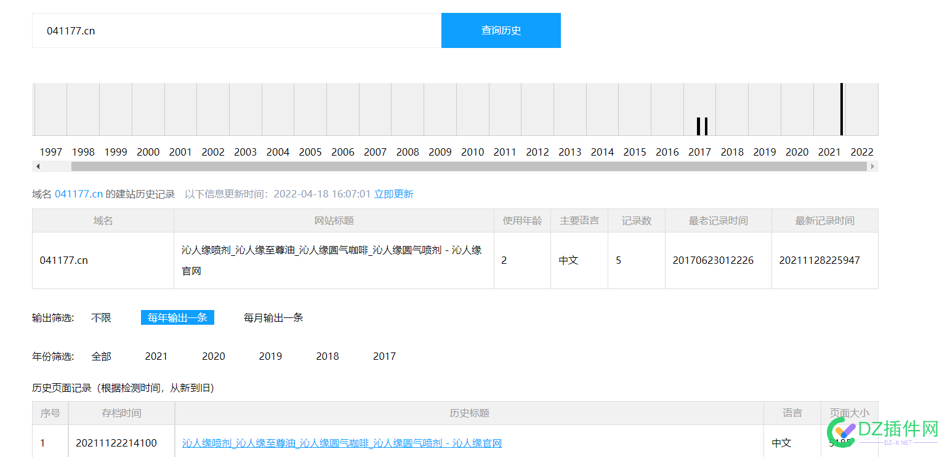Click the 使用年龄 column header

tap(522, 221)
